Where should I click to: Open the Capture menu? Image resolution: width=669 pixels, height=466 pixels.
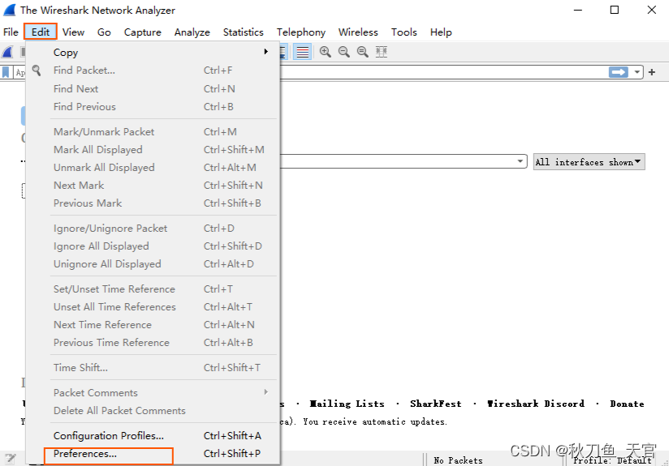click(143, 32)
